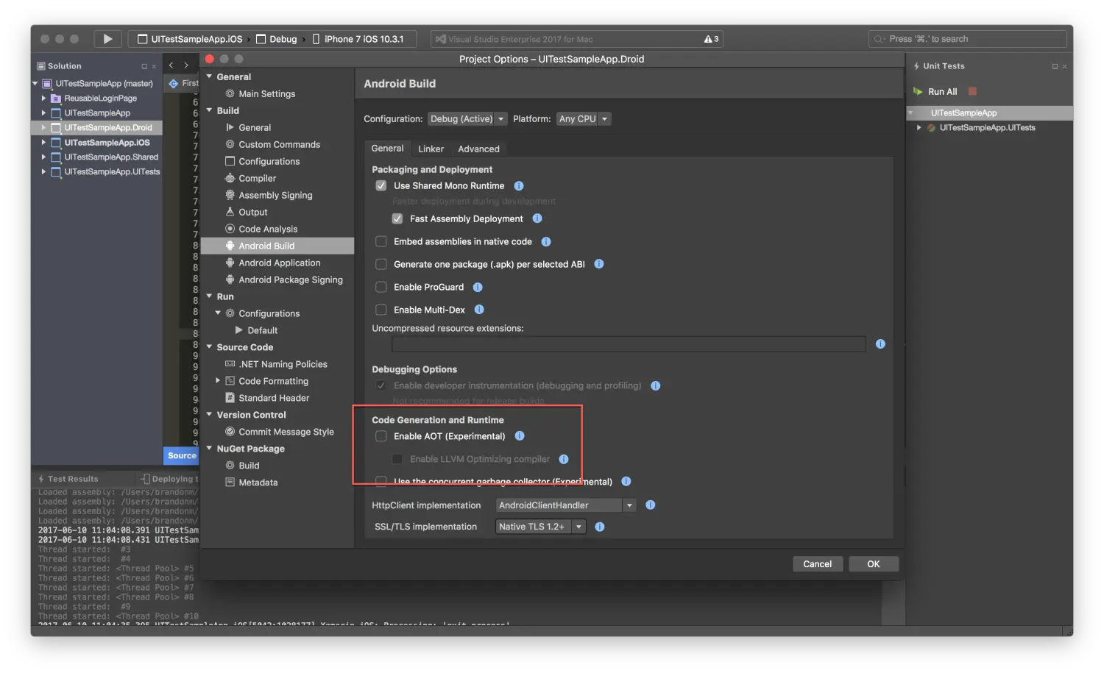Select iPhone 7 iOS 10.3.1 target

(358, 39)
